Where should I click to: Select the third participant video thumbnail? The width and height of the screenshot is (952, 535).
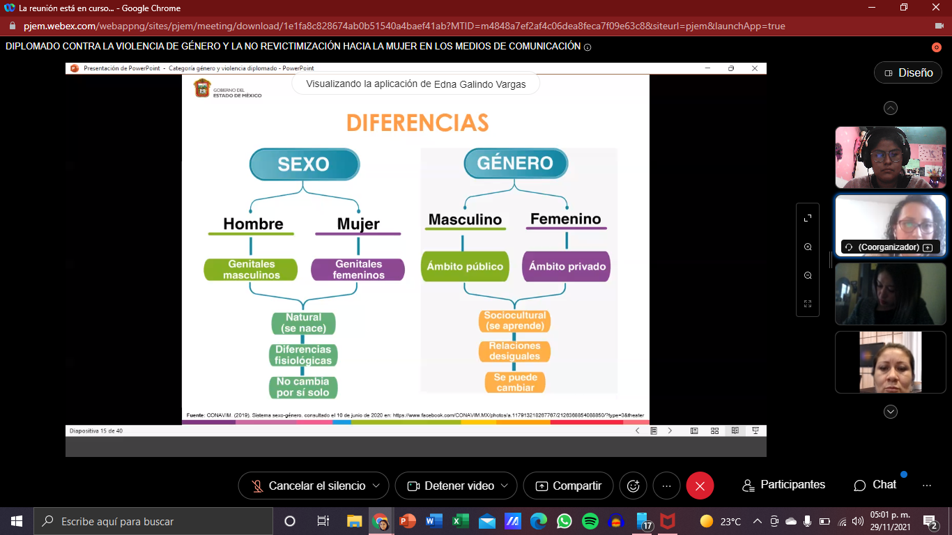[x=891, y=294]
